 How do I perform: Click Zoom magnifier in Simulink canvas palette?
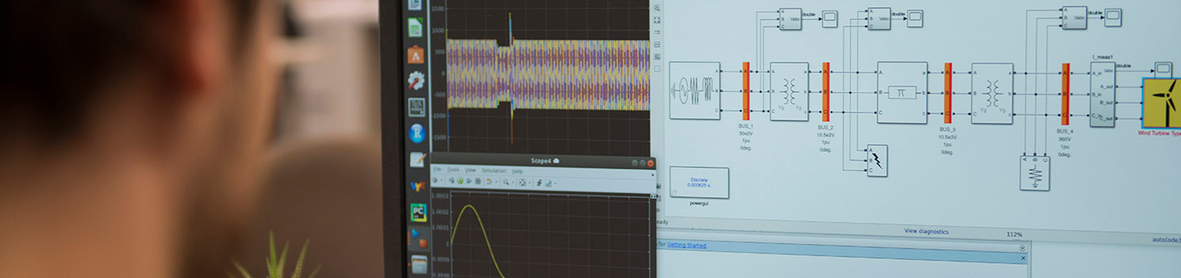[x=657, y=8]
